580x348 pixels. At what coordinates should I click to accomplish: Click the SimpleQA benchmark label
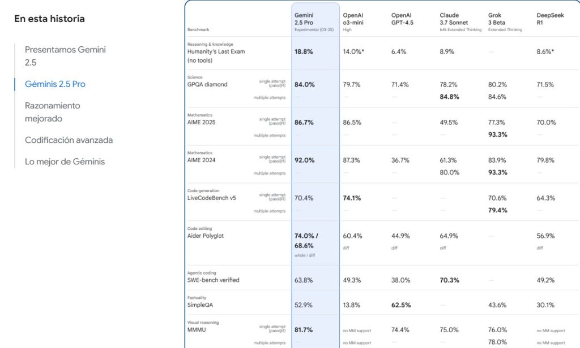click(200, 305)
